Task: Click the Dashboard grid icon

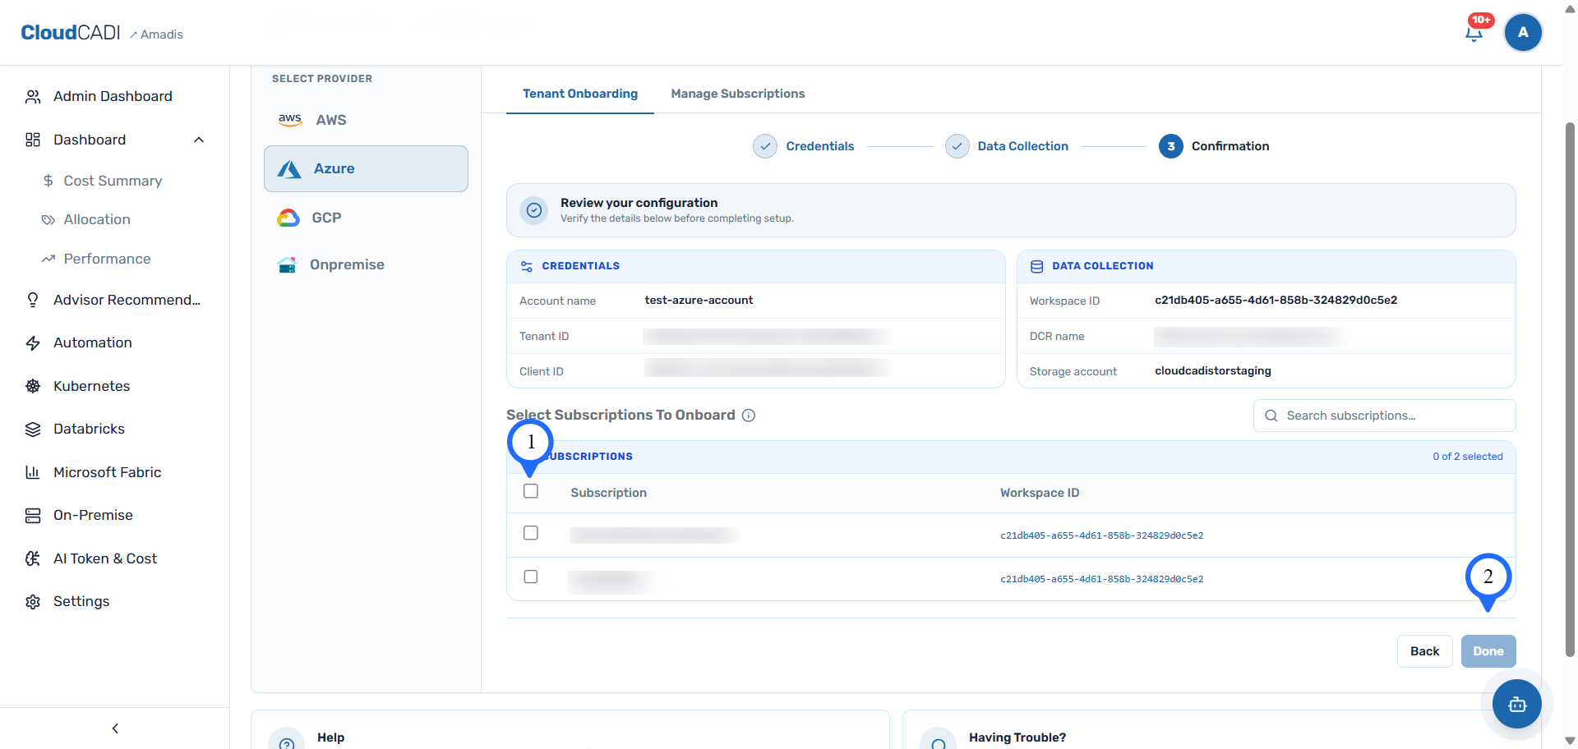Action: (33, 140)
